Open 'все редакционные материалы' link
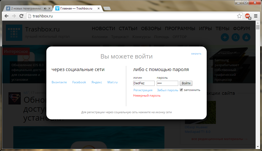262x151 pixels. point(219,139)
